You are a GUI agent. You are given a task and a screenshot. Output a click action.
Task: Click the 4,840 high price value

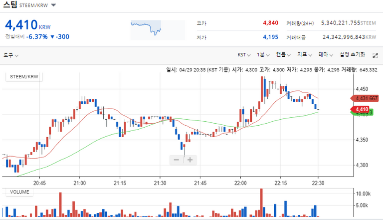(x=271, y=23)
